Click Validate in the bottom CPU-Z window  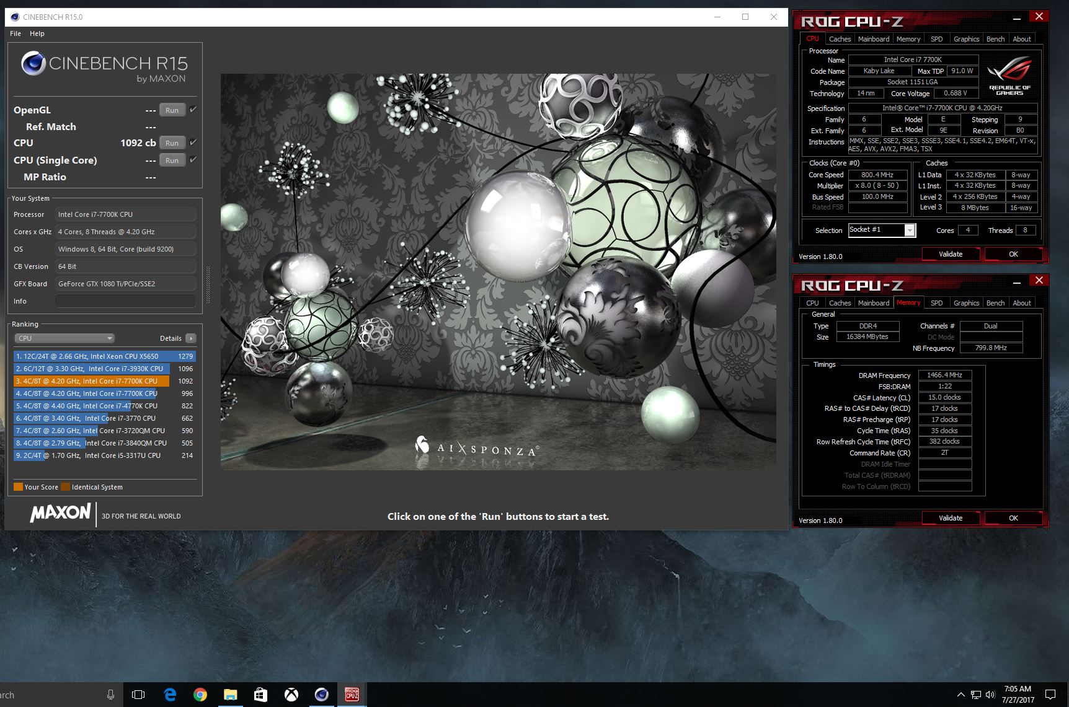tap(951, 518)
